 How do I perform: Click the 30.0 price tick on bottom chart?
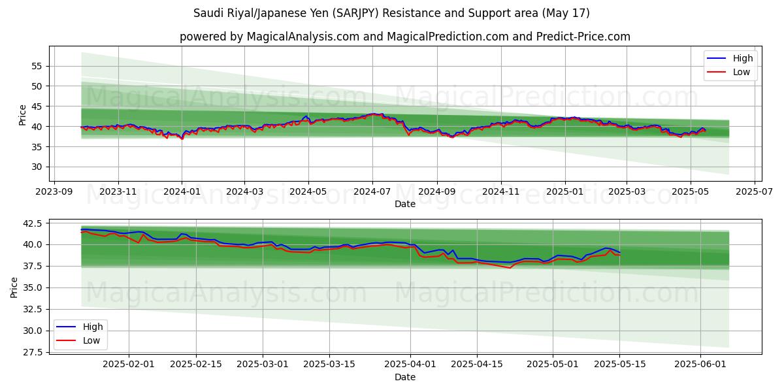pyautogui.click(x=33, y=331)
